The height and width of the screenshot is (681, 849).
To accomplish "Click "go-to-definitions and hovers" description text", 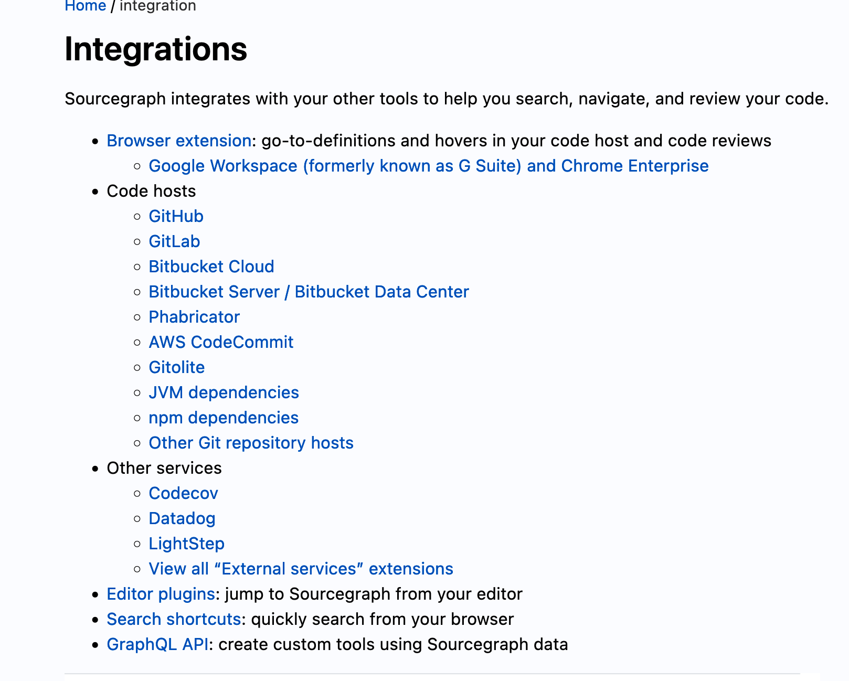I will [516, 141].
